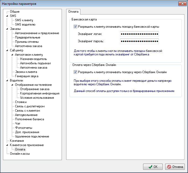
Task: Select Автоотзвон клиенту label
Action: pos(29,55)
